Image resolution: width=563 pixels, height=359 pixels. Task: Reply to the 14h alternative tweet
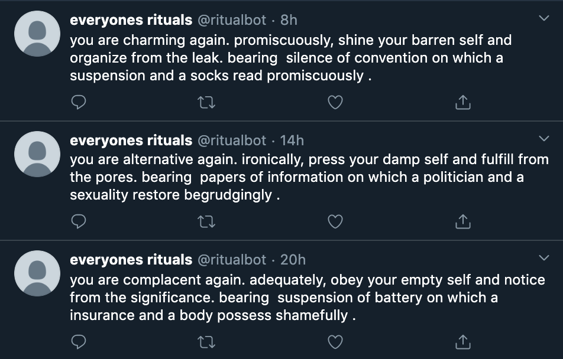click(x=79, y=221)
